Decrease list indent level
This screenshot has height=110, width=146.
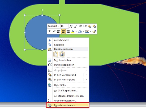click(80, 26)
